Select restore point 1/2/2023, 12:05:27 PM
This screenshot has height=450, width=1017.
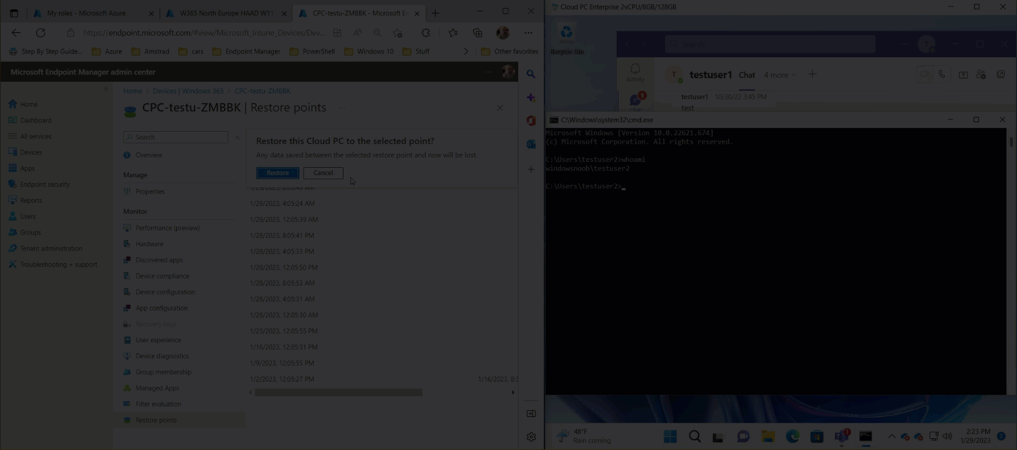coord(282,379)
